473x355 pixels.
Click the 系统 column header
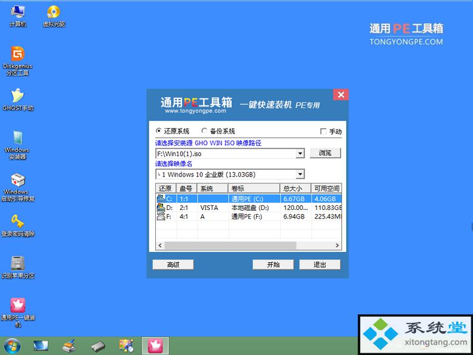pos(213,188)
